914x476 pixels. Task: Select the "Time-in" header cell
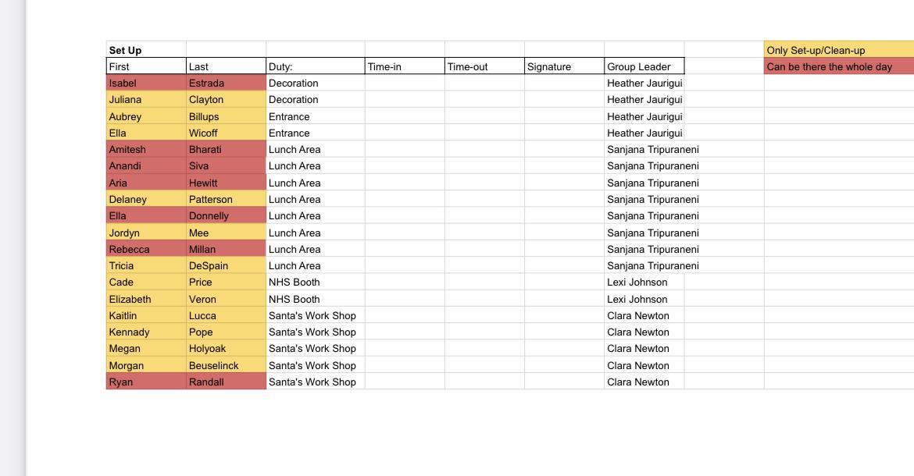pyautogui.click(x=404, y=66)
